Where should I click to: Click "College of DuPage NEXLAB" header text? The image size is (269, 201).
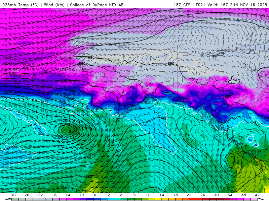97,5
